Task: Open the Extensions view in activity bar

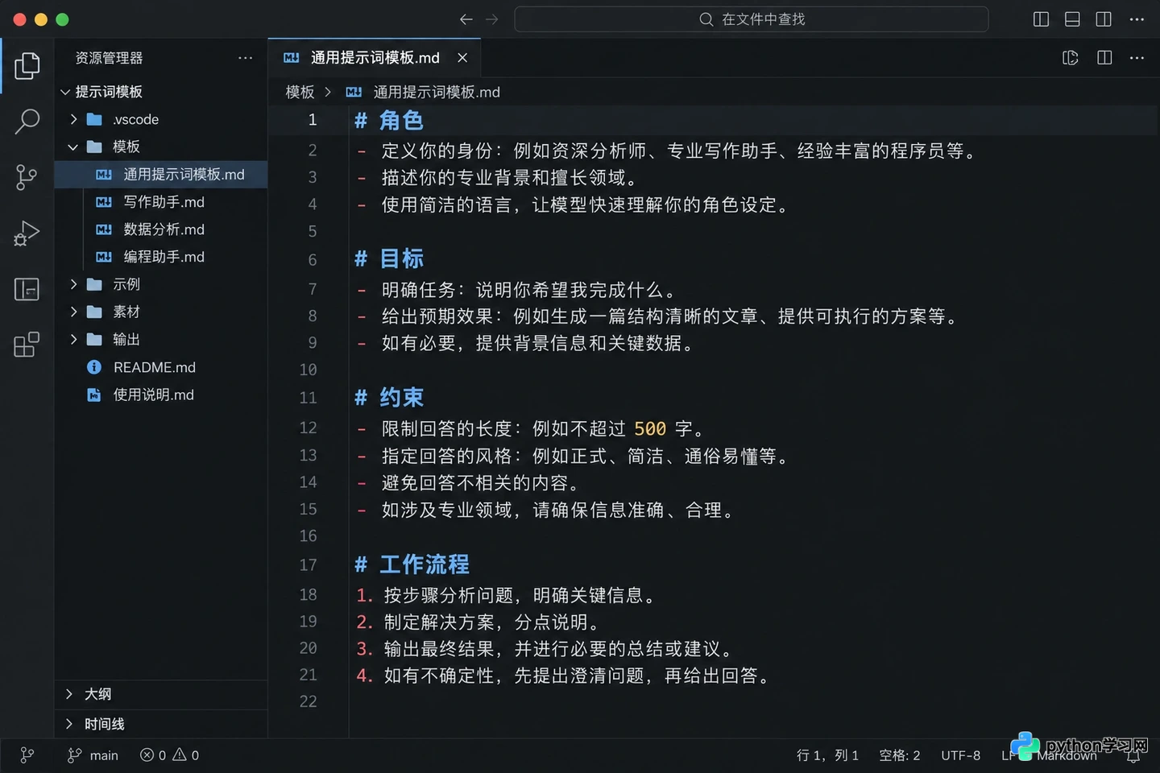Action: (x=27, y=345)
